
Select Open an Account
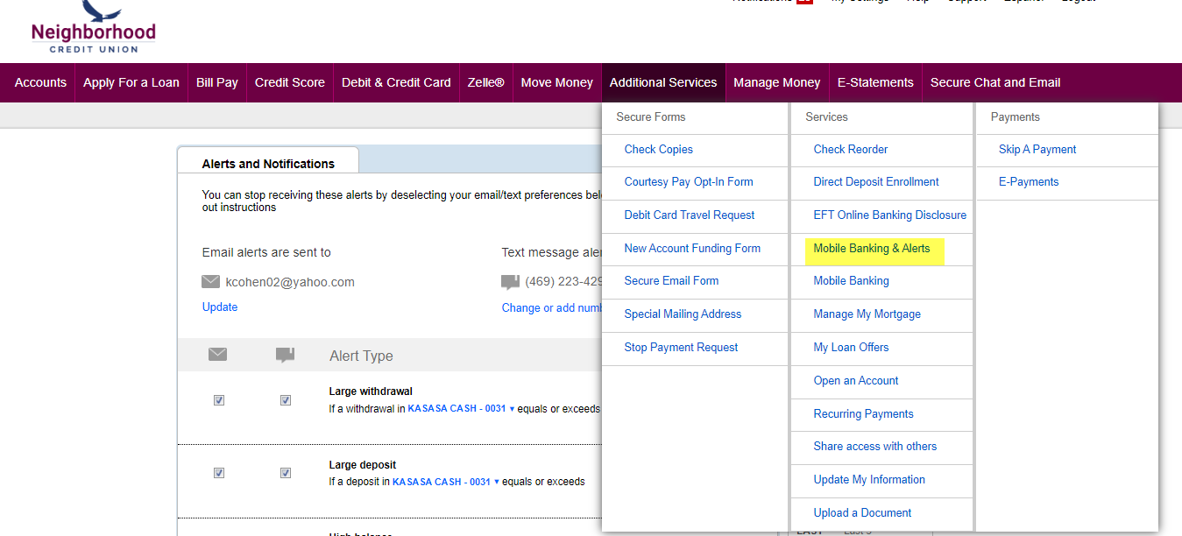coord(856,380)
